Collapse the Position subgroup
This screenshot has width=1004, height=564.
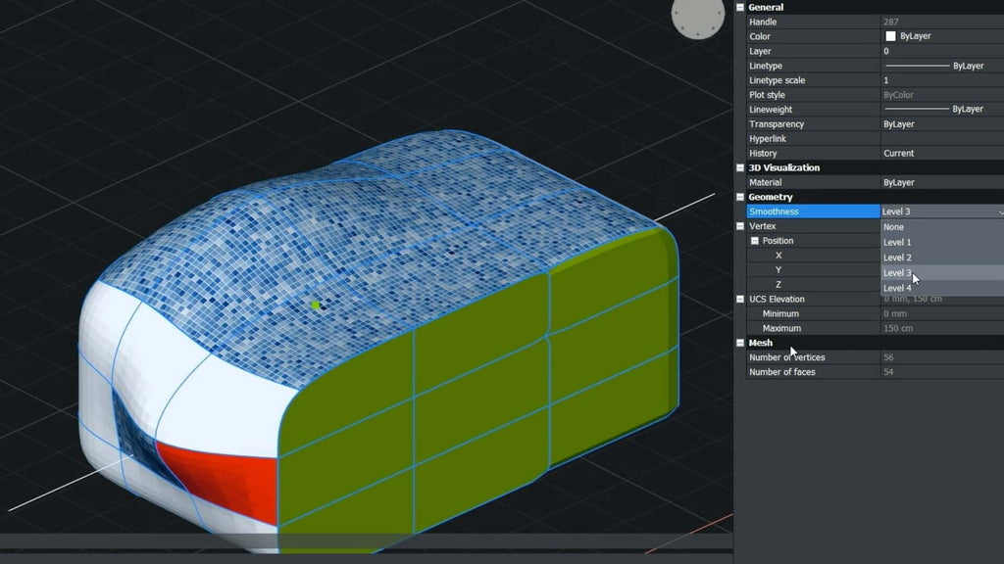[754, 241]
